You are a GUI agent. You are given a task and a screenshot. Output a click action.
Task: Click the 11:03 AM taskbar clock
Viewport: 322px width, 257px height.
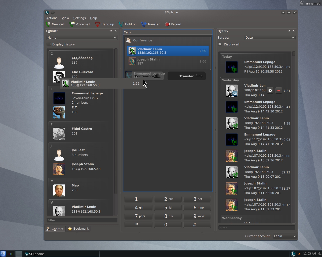pyautogui.click(x=309, y=254)
